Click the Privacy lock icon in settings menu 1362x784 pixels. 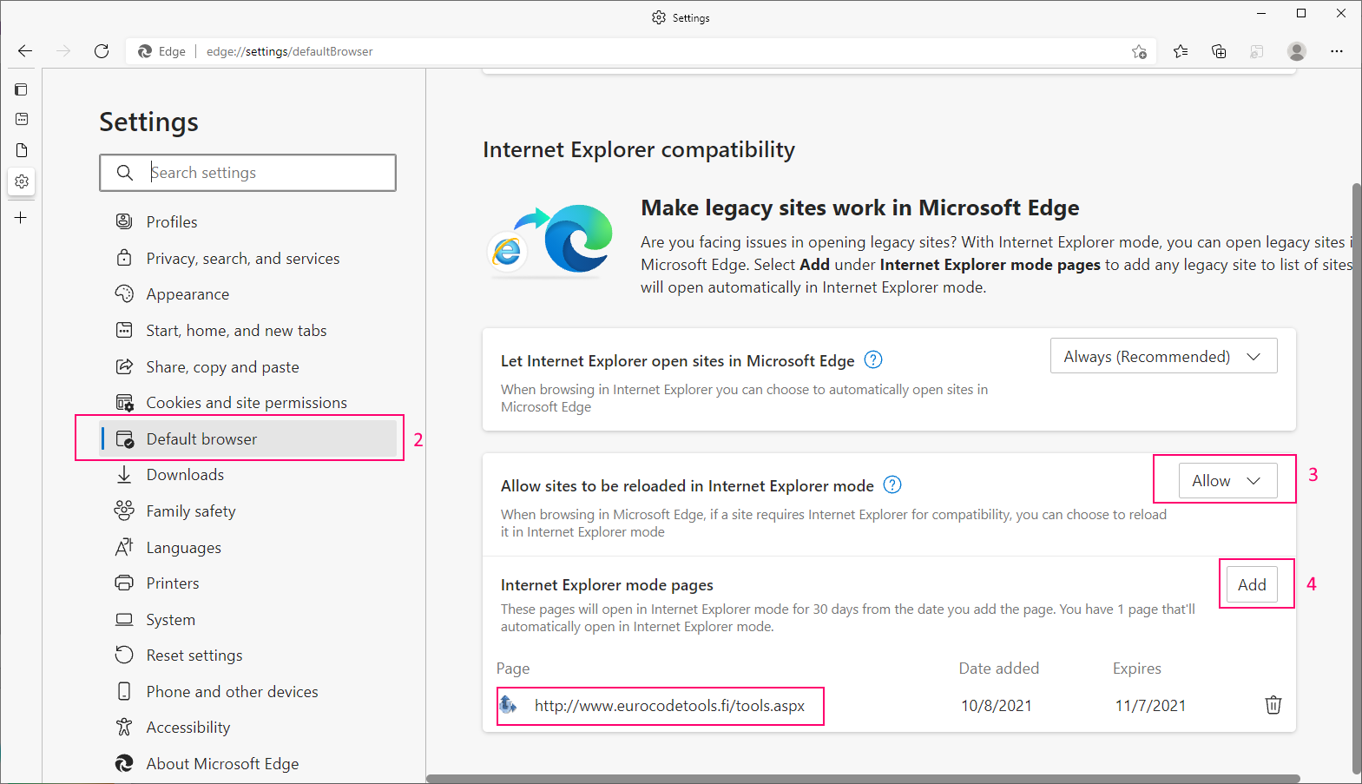point(124,258)
